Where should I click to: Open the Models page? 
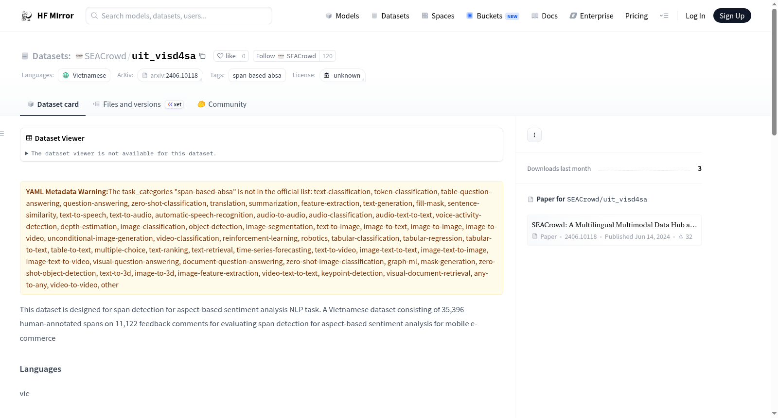click(342, 16)
